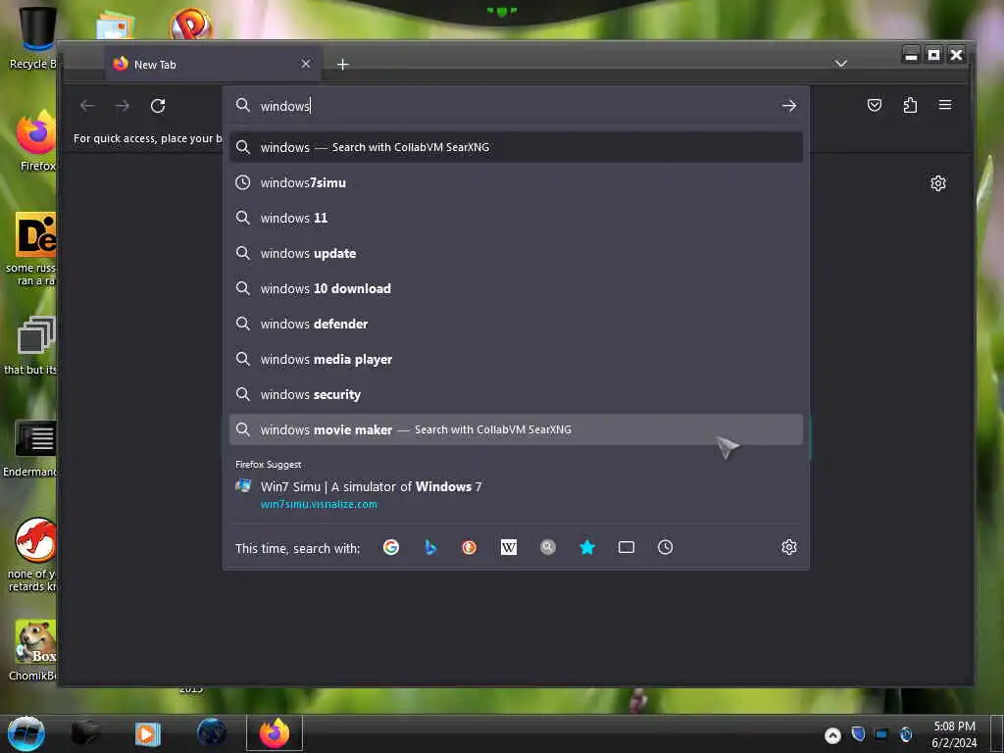Open the Win7 Simu Firefox Suggest result
Screen dimensions: 1004x753
pos(516,494)
